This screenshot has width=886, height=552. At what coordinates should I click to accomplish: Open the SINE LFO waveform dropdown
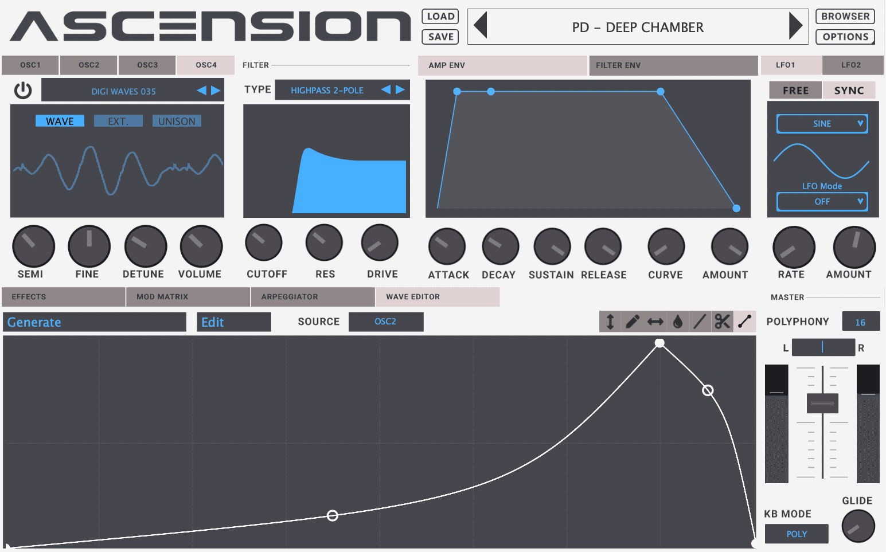pyautogui.click(x=822, y=124)
